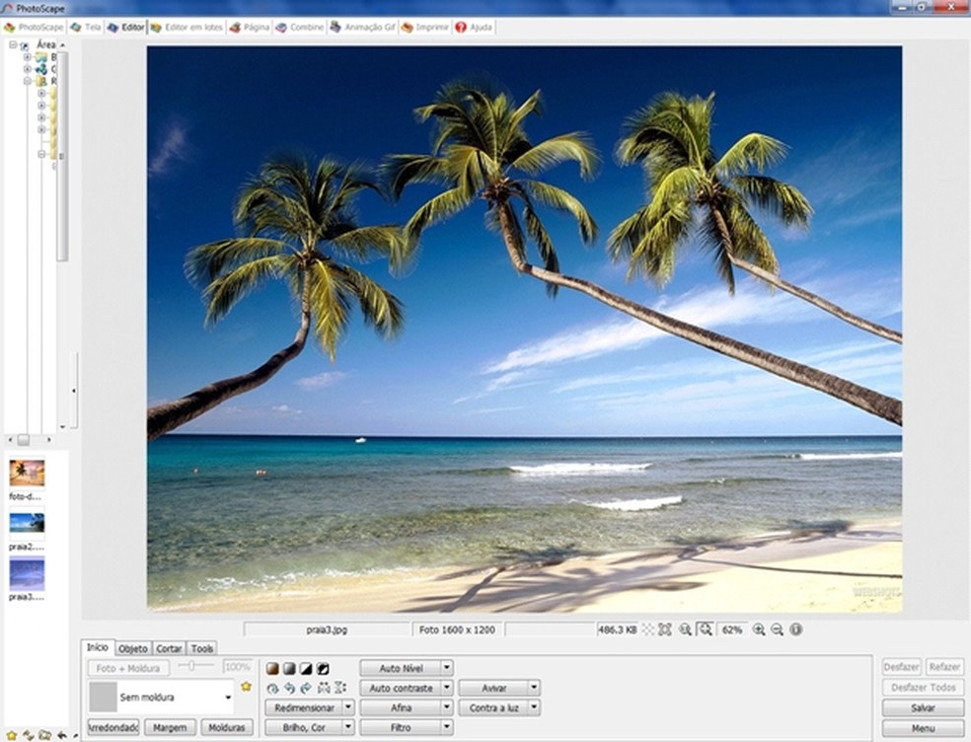Expand the Filtro dropdown arrow
This screenshot has width=971, height=742.
pos(447,727)
